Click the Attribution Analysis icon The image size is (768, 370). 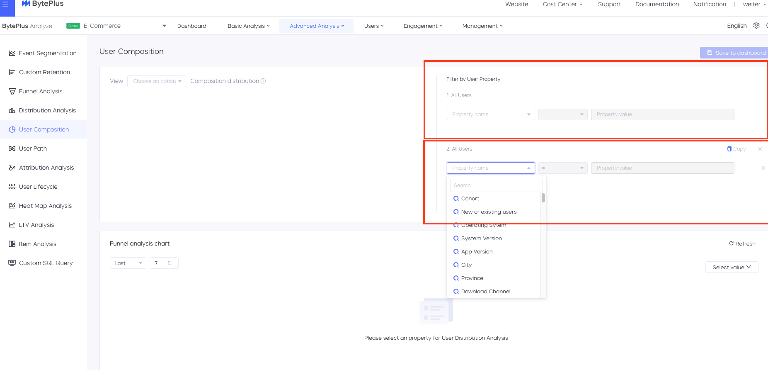[x=12, y=168]
